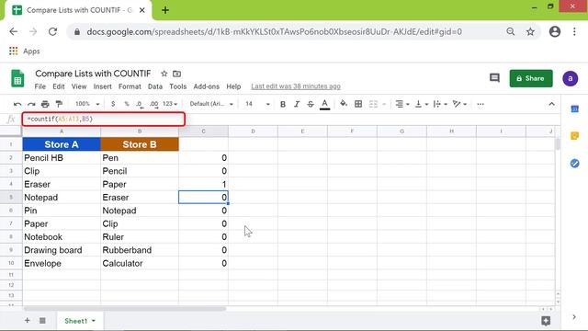Open the Sheets home icon

[17, 78]
